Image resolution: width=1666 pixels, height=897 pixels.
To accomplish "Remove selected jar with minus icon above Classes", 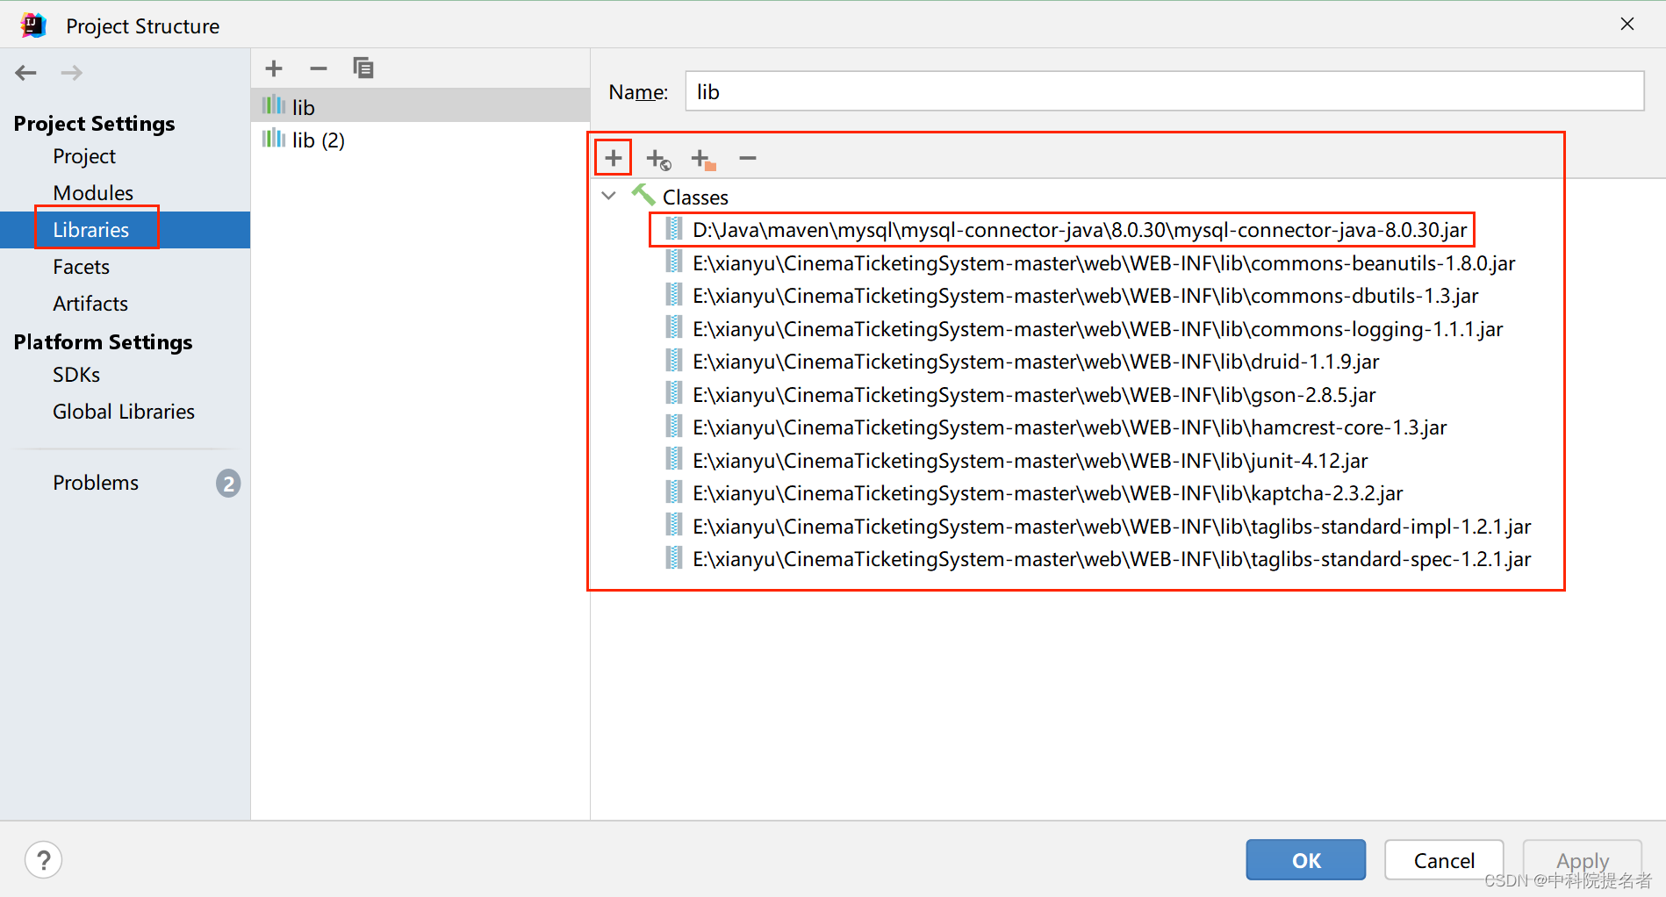I will 747,158.
